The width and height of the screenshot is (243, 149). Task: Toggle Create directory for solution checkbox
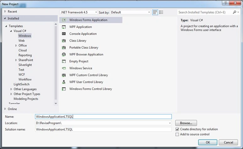pyautogui.click(x=177, y=129)
